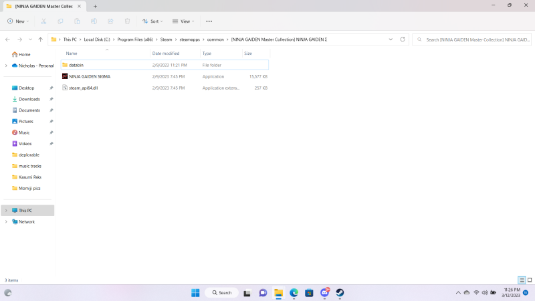Refresh the current folder view
Screen dimensions: 535x301
pos(403,39)
